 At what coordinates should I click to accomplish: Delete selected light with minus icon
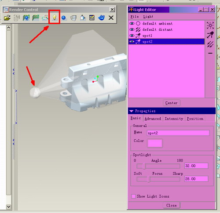pos(210,53)
